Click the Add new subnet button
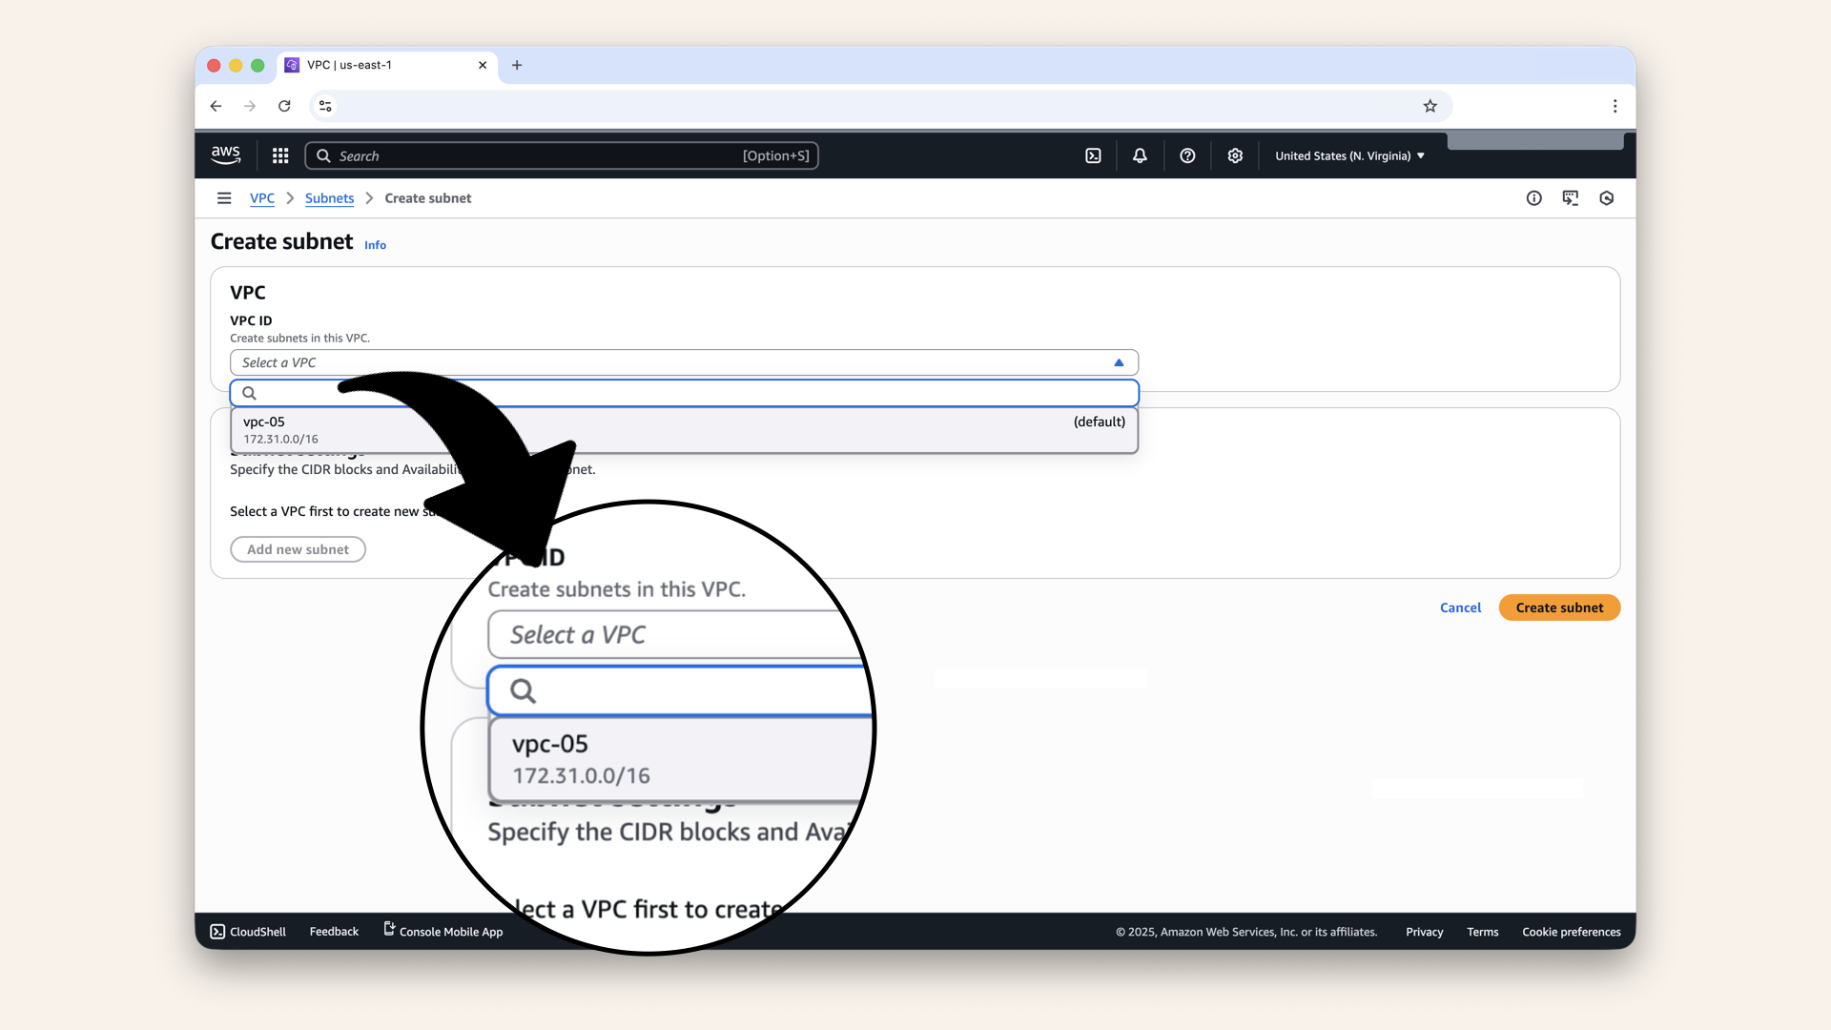This screenshot has height=1030, width=1831. pyautogui.click(x=298, y=549)
